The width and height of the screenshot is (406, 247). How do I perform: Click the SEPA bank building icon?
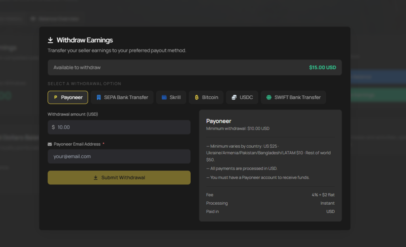pos(99,97)
